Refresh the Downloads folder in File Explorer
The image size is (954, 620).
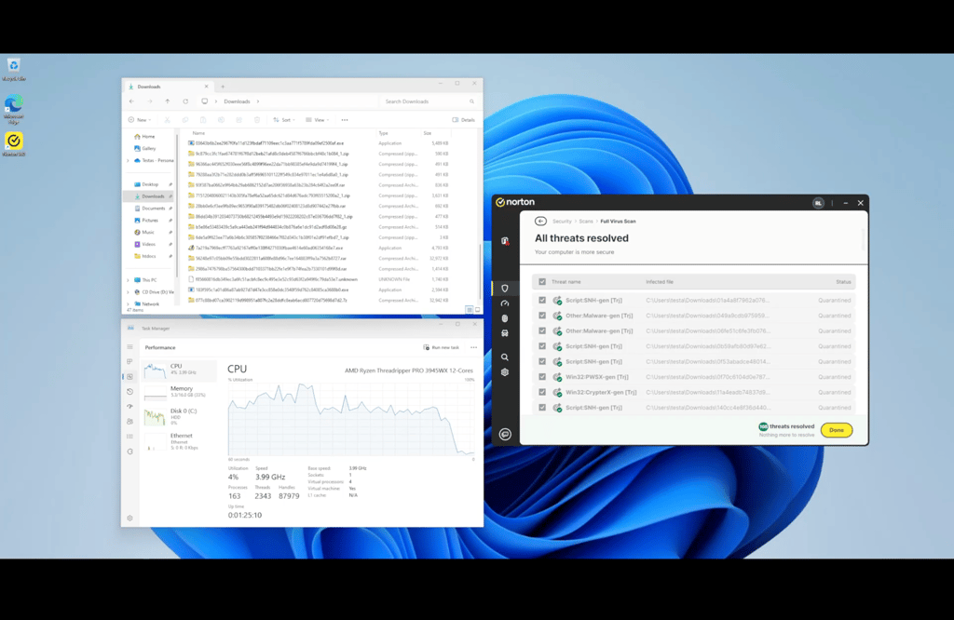point(185,101)
